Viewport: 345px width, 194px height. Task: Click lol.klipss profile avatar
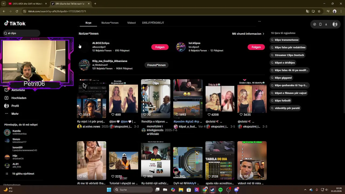point(181,47)
